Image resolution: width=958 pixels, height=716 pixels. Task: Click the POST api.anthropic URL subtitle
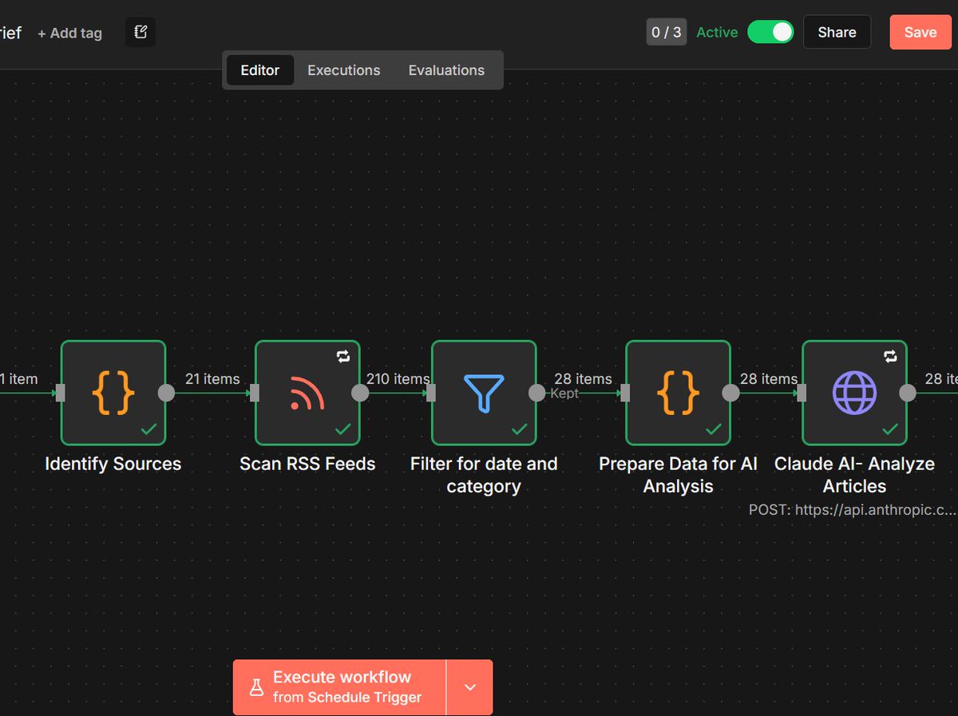coord(853,509)
